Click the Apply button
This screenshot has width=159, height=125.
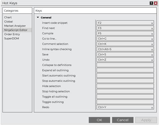pos(146,120)
